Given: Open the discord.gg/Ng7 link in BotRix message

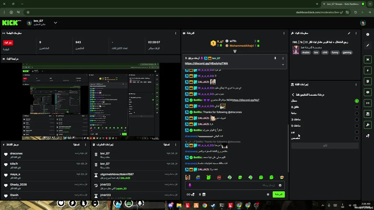Looking at the screenshot, I should click(x=246, y=100).
